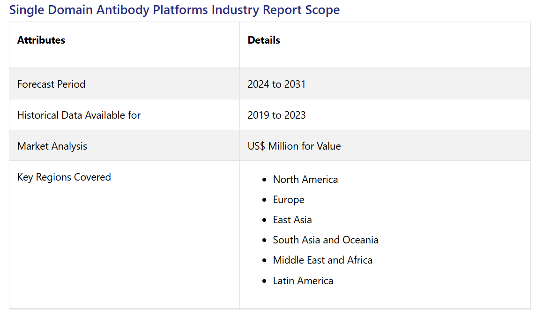Click the 2024 to 2031 value
Screen dimensions: 536x310
coord(276,84)
